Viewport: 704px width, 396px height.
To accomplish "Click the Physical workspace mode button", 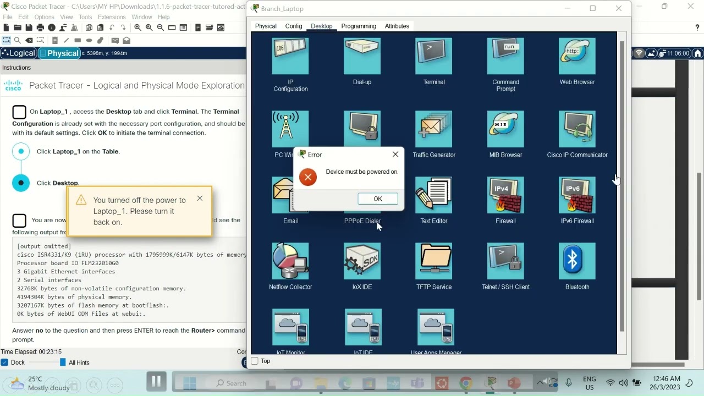I will pos(59,53).
